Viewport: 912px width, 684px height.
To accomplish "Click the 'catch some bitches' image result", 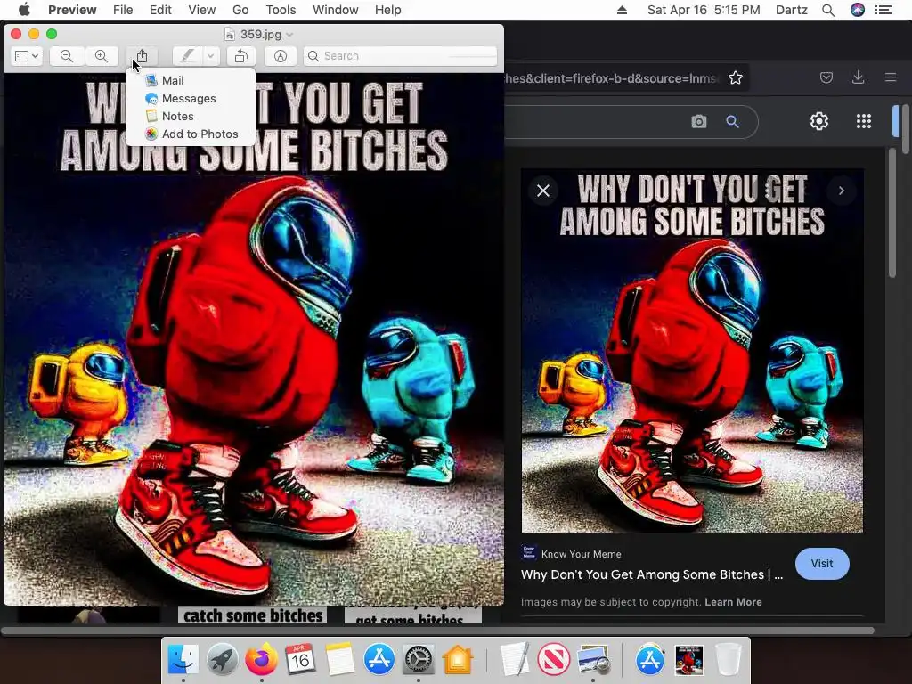I will pos(252,615).
